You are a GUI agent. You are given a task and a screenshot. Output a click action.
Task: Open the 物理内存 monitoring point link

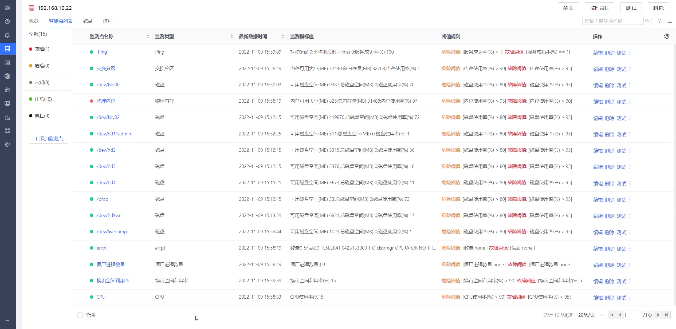[106, 101]
